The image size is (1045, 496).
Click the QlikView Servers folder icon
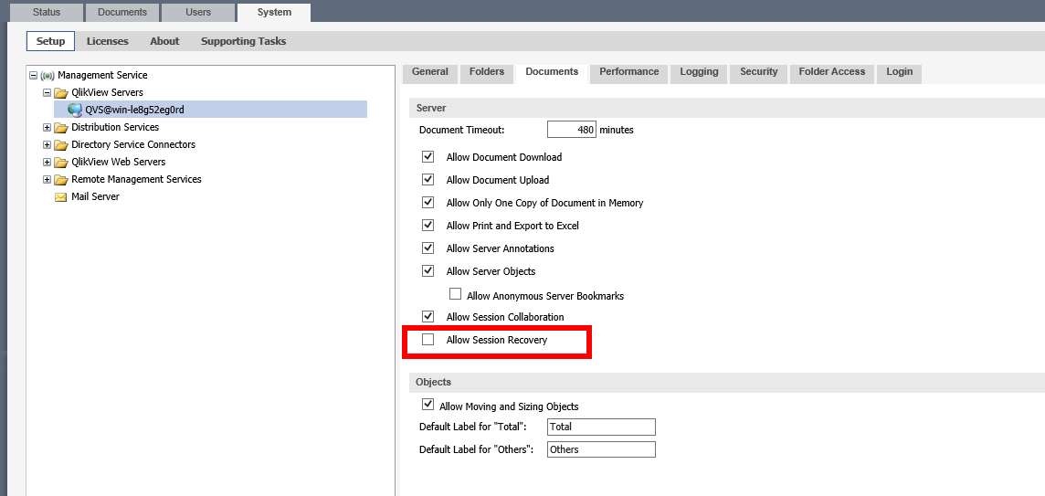pyautogui.click(x=61, y=92)
